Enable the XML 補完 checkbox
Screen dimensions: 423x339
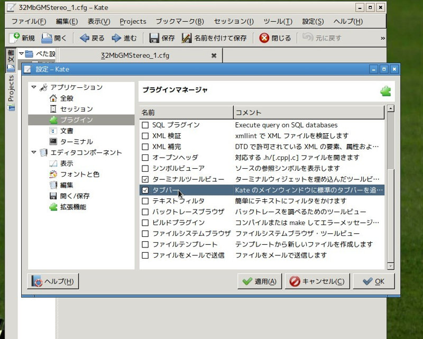[x=145, y=146]
